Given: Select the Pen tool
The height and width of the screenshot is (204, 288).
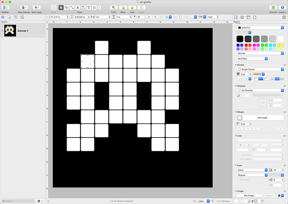Looking at the screenshot, I should 83,8.
